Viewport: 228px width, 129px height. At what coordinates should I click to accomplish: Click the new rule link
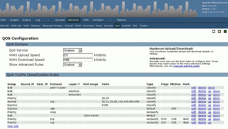click(x=13, y=126)
